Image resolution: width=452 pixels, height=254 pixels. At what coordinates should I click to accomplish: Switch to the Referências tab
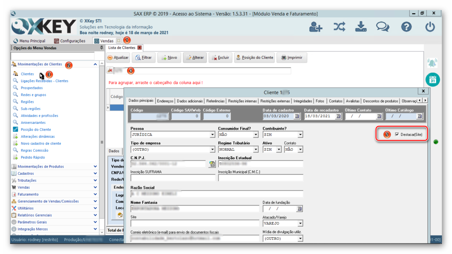[x=215, y=101]
